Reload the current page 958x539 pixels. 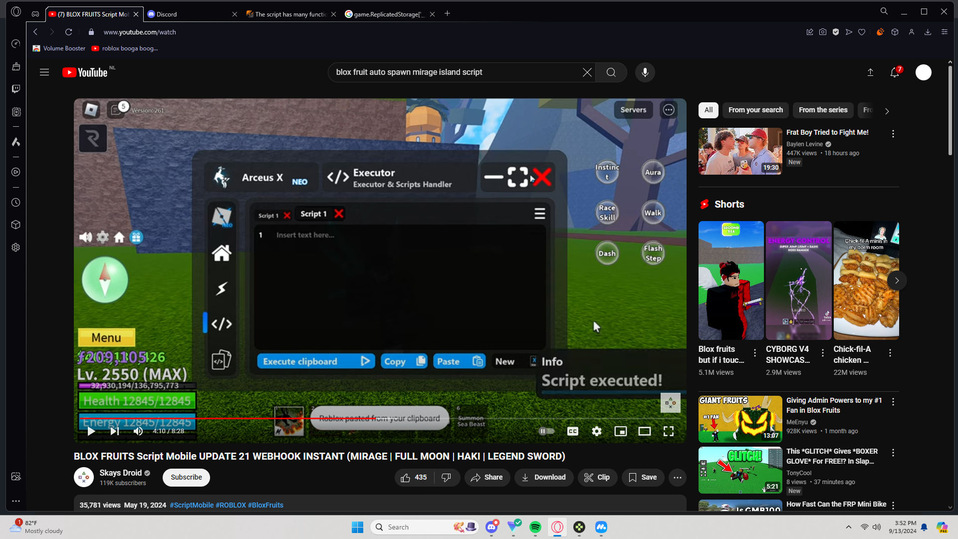pyautogui.click(x=69, y=32)
